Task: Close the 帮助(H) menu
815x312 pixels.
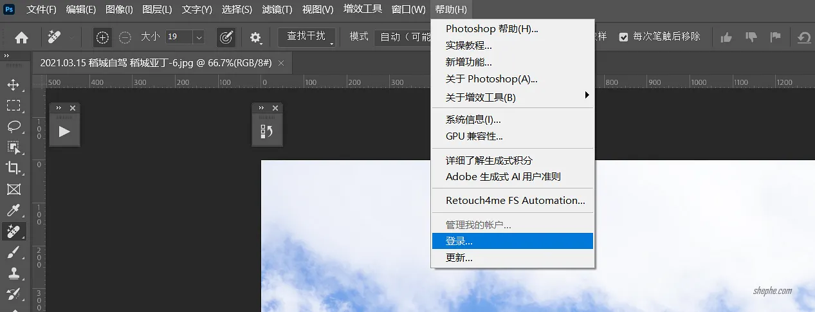Action: [451, 9]
